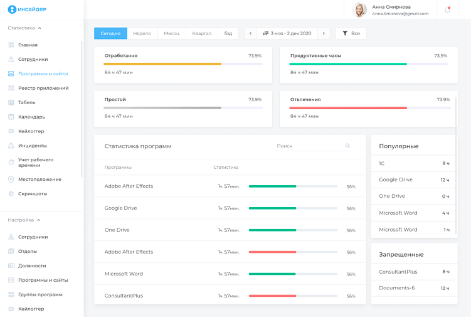471x317 pixels.
Task: Select the Год period tab
Action: 228,33
